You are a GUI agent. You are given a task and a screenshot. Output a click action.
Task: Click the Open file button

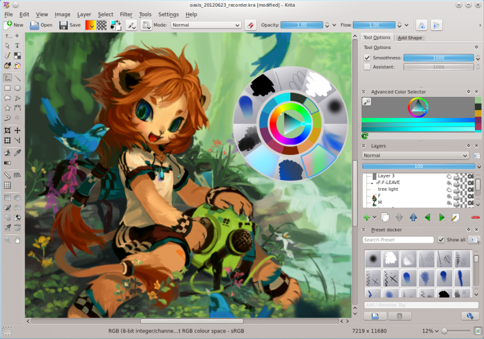(x=41, y=25)
